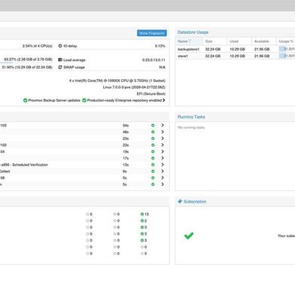Viewport: 295px width, 295px height.
Task: Click green check icon beside count 13
Action: click(142, 214)
